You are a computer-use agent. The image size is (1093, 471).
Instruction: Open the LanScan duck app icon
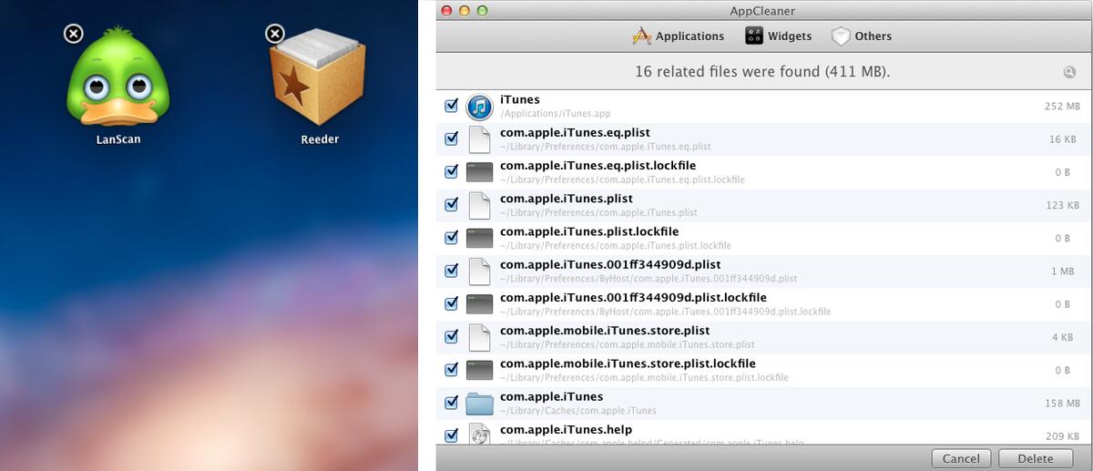pos(118,76)
